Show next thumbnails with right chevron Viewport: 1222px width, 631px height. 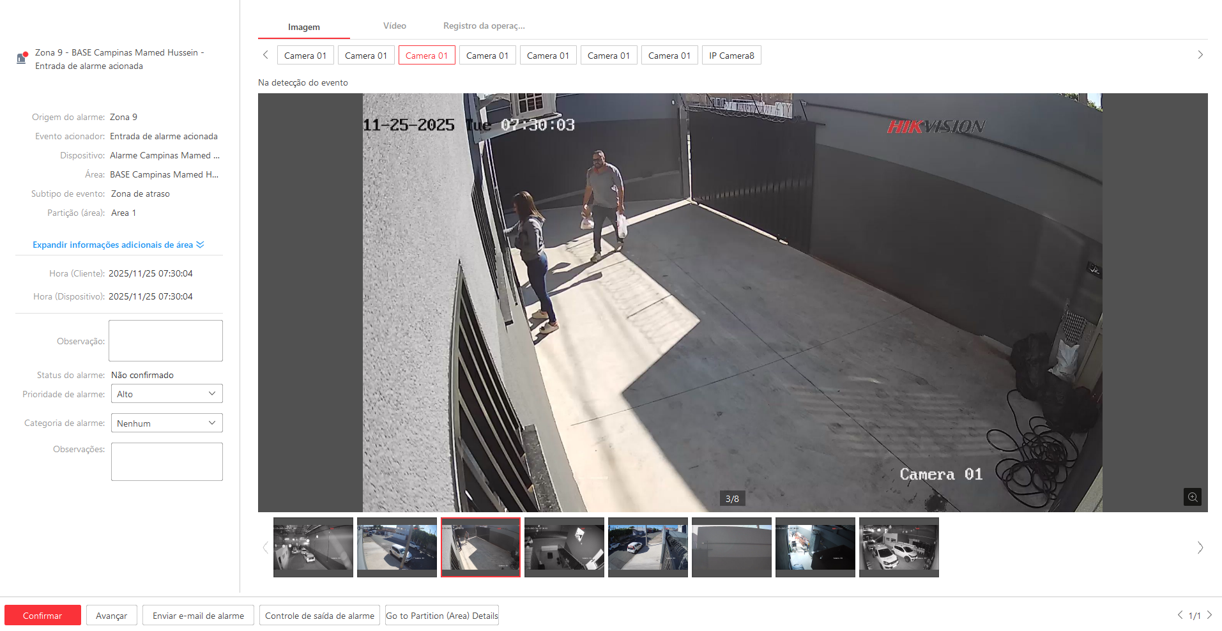tap(1200, 548)
